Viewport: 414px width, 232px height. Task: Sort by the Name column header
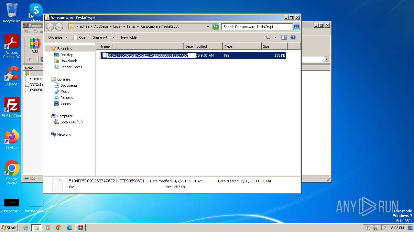click(x=140, y=46)
